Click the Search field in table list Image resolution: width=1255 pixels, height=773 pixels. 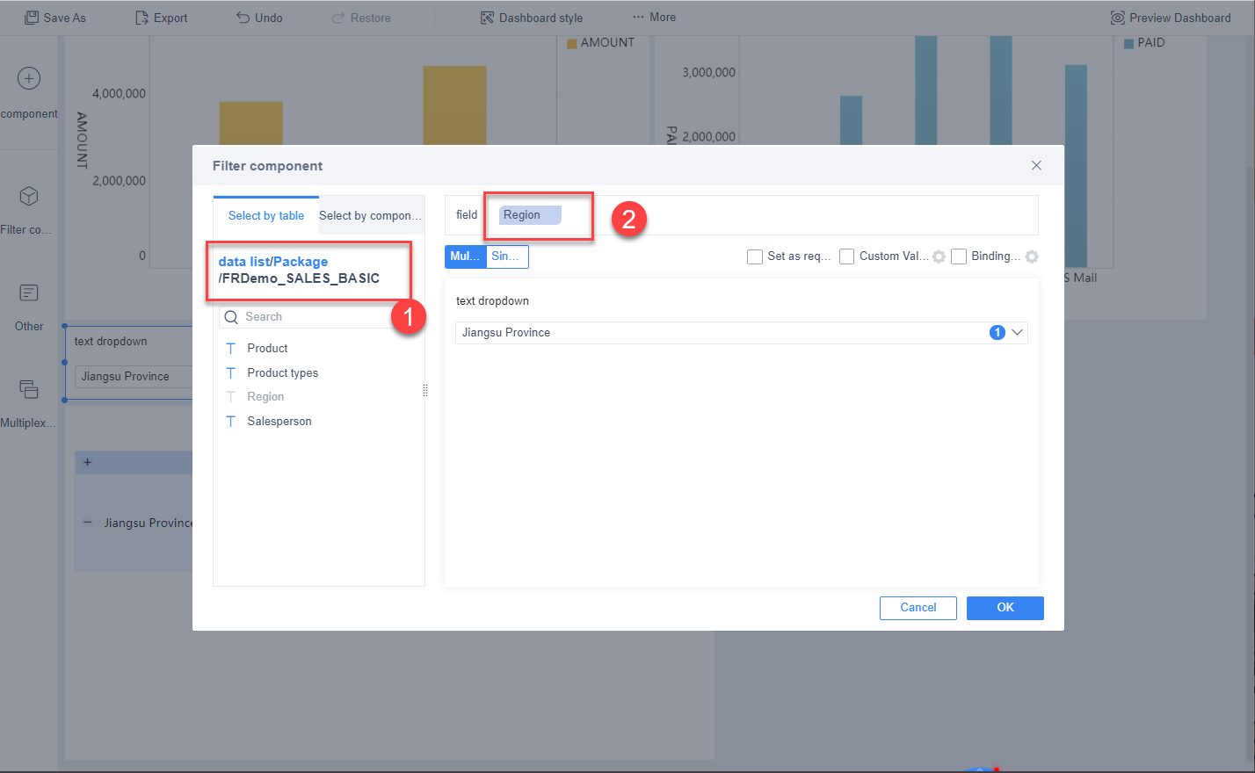318,317
